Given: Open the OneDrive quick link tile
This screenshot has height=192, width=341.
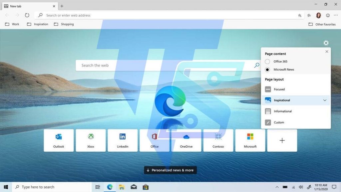Looking at the screenshot, I should (x=186, y=140).
